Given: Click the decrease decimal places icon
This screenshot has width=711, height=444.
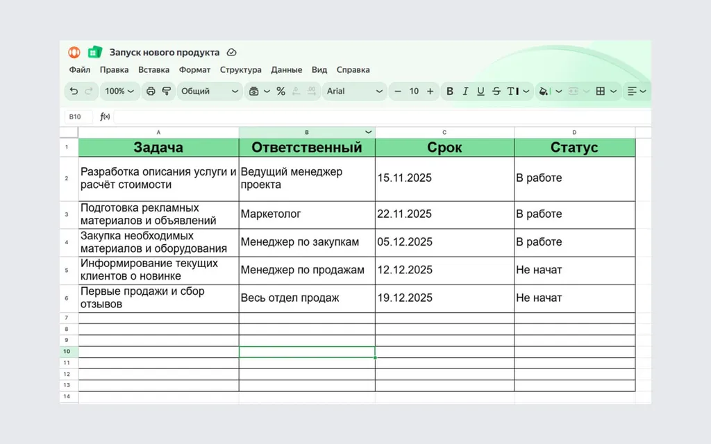Looking at the screenshot, I should 296,91.
